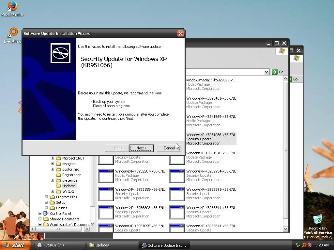Expand the Utilities folder
This screenshot has height=250, width=334.
(x=46, y=208)
